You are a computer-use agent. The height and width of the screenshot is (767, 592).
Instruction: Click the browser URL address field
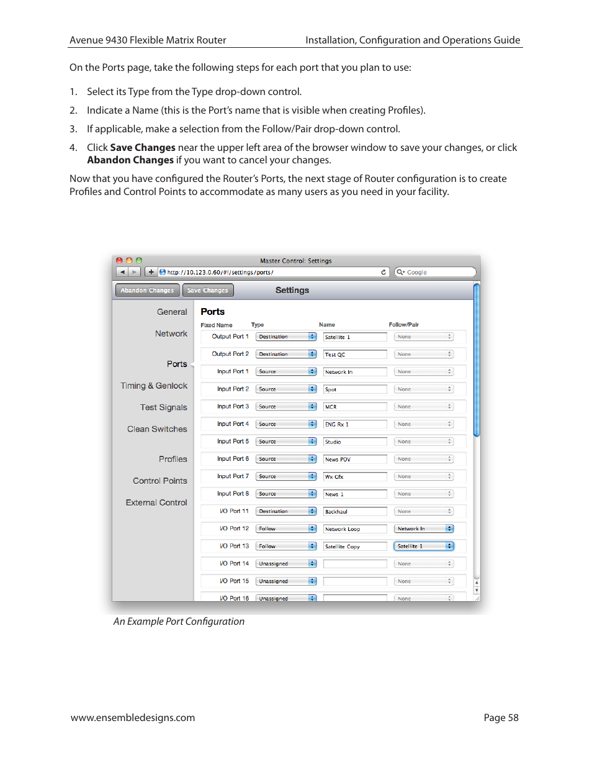click(273, 272)
